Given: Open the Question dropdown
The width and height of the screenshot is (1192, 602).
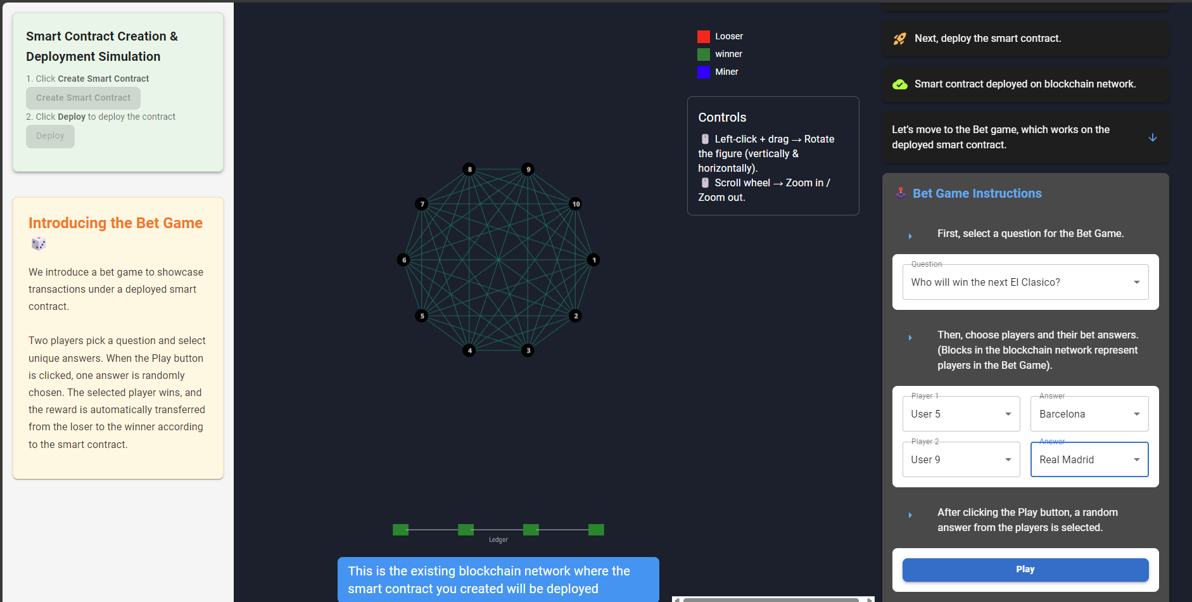Looking at the screenshot, I should [1025, 282].
